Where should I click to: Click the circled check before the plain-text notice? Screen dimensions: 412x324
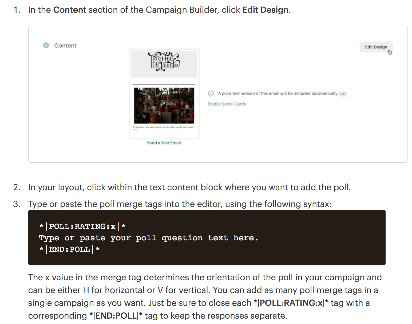pyautogui.click(x=211, y=94)
